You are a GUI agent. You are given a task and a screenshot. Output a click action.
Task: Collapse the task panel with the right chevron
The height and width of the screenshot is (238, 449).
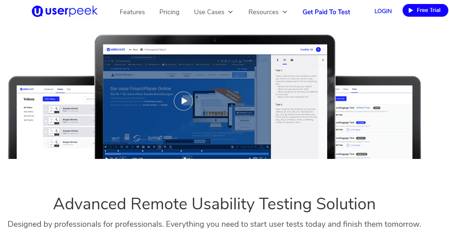[323, 60]
